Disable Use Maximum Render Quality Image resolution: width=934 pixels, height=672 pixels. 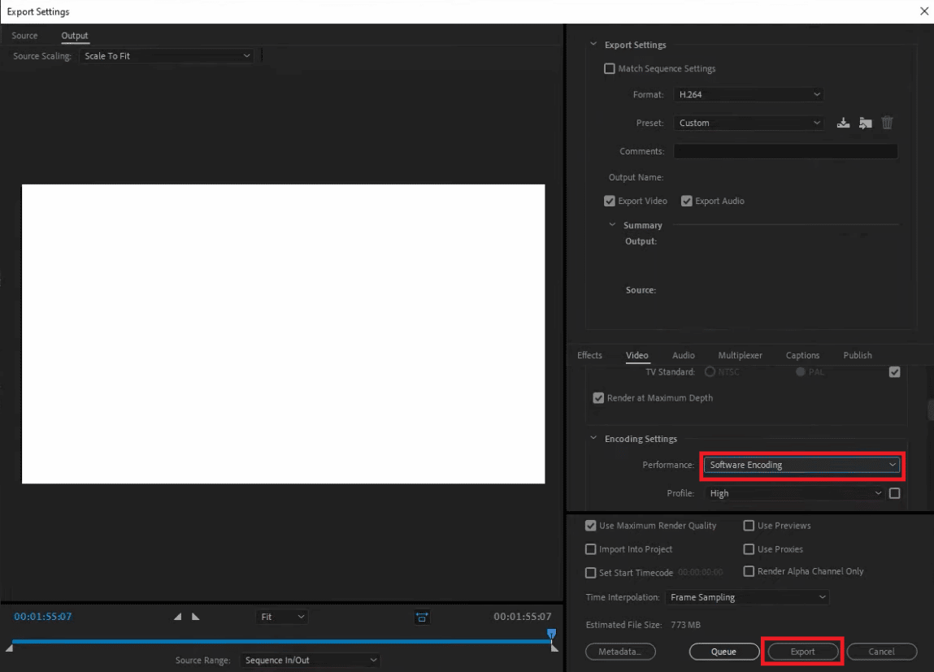590,526
